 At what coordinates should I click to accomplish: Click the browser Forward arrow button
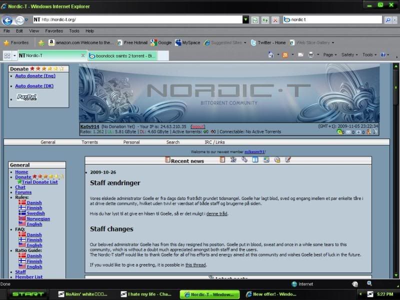pos(19,20)
